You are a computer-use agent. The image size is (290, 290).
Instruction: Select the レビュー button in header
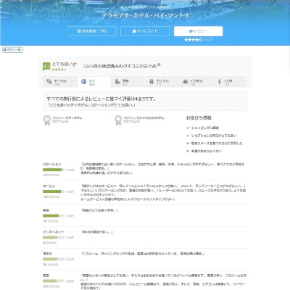click(198, 31)
